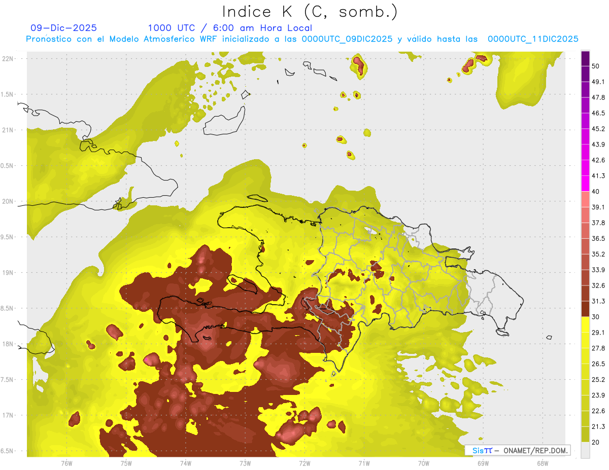Click the 71W longitude label
This screenshot has width=609, height=470.
(x=364, y=463)
